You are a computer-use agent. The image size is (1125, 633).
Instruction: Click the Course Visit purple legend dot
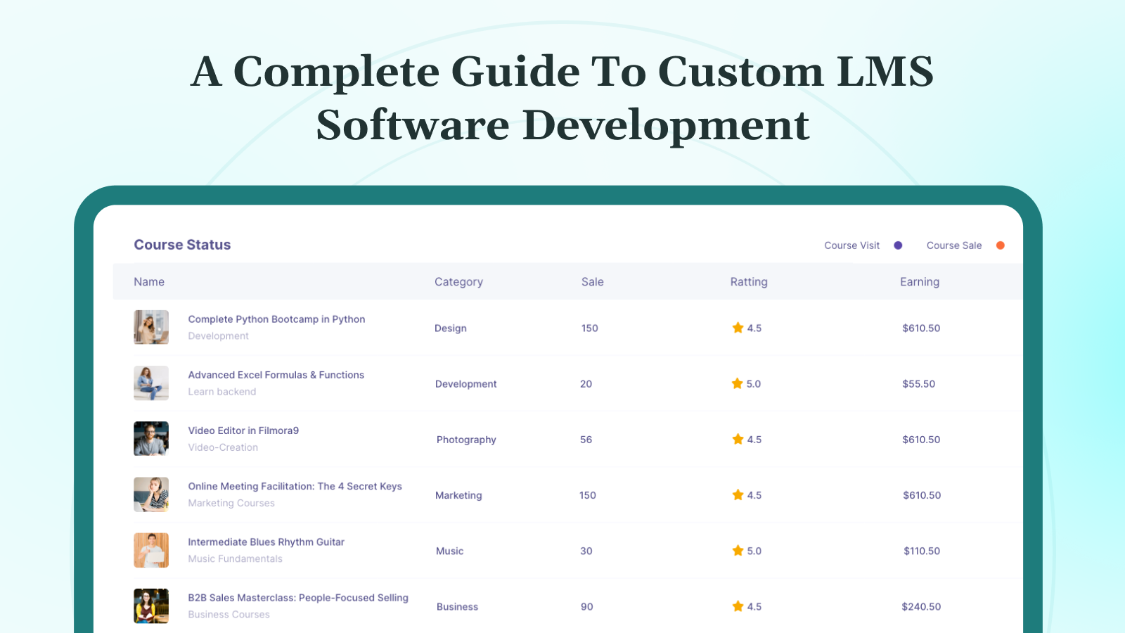[x=898, y=245]
